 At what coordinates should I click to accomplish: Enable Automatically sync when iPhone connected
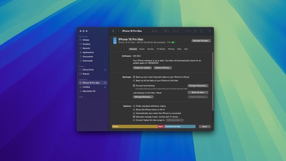[134, 113]
